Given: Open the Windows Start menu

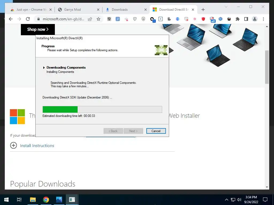Looking at the screenshot, I should pyautogui.click(x=6, y=200).
